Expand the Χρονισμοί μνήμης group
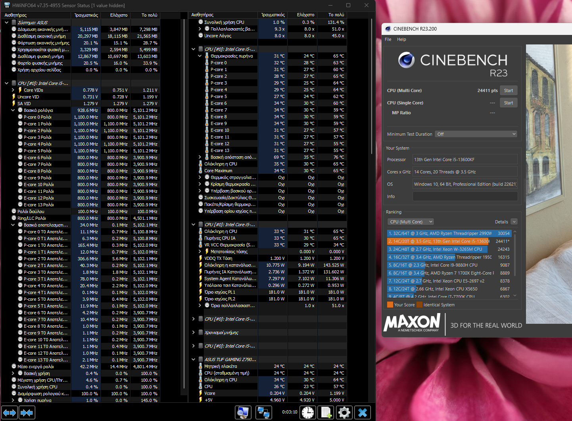 (x=194, y=333)
